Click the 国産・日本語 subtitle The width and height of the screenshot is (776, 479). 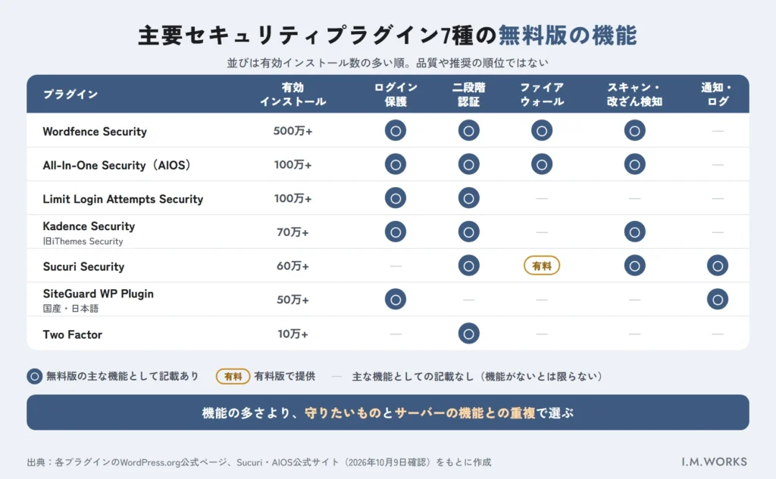click(70, 309)
